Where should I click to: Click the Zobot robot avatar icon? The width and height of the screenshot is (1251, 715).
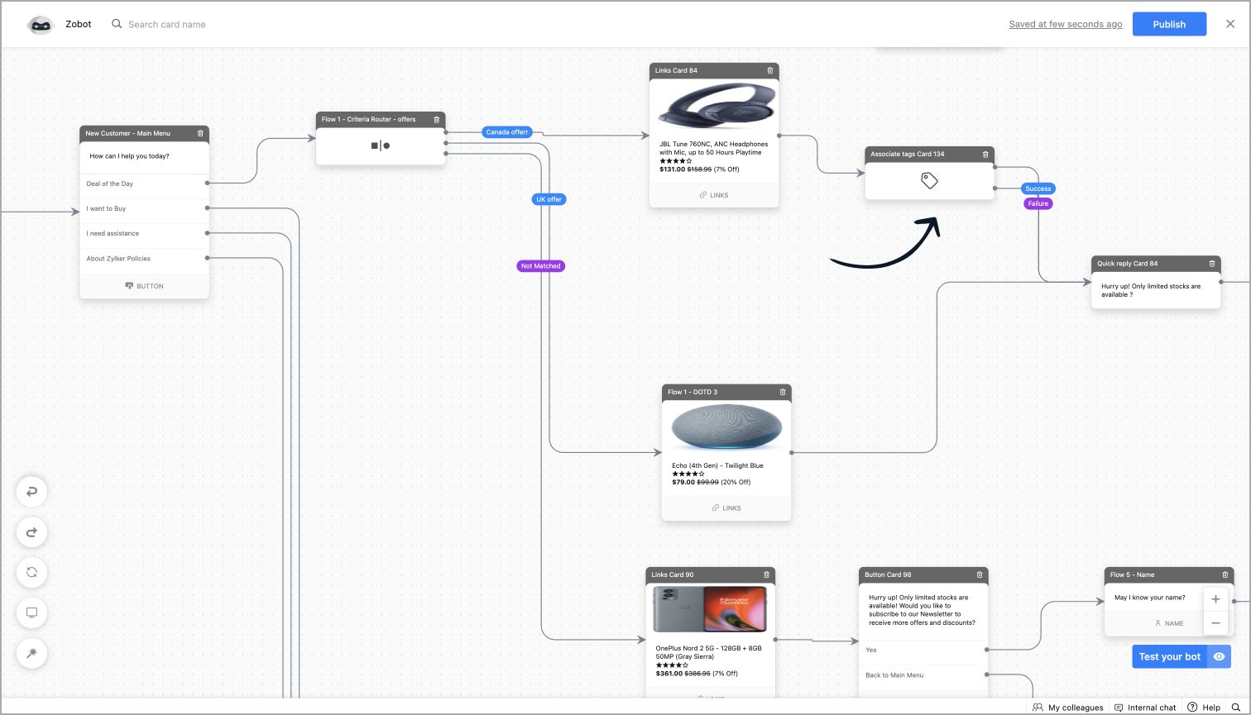click(x=40, y=25)
